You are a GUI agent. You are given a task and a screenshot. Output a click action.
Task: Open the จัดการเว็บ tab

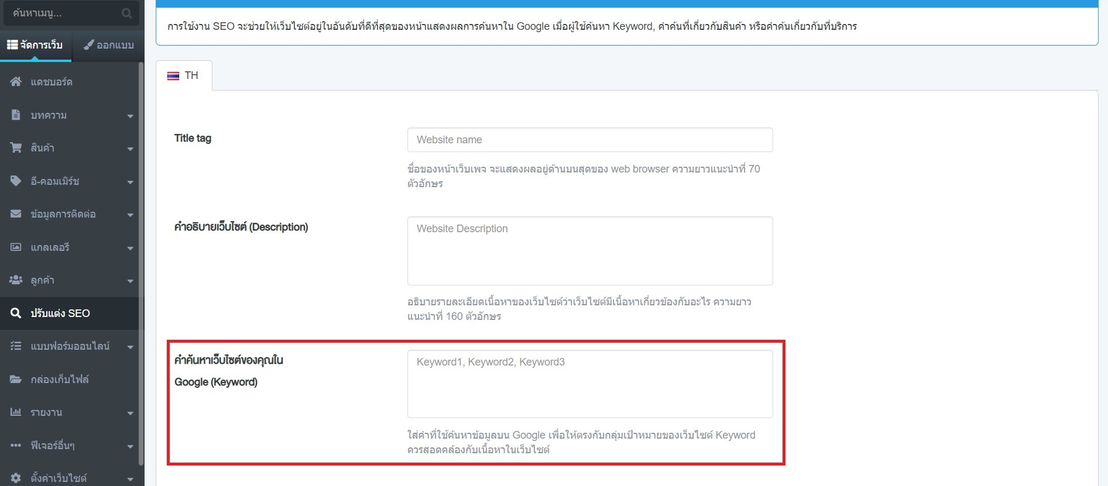35,45
